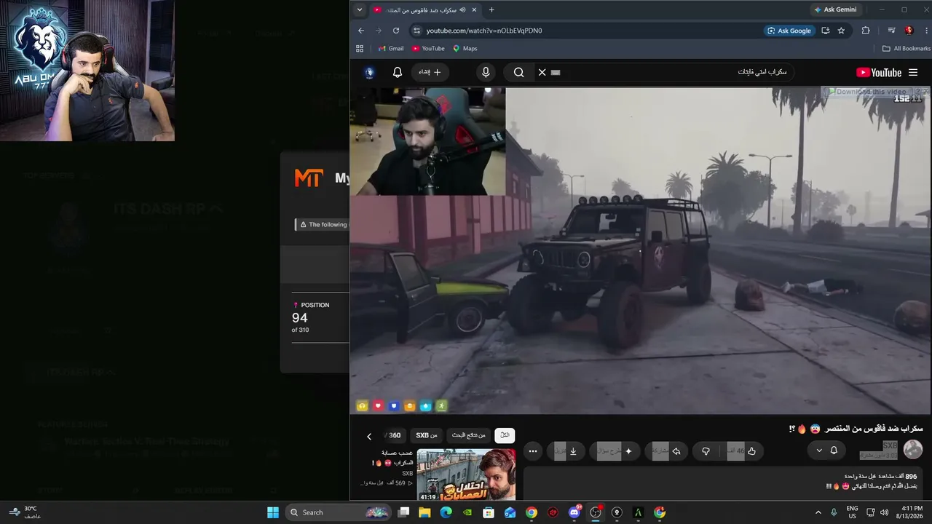The height and width of the screenshot is (524, 932).
Task: Go back in Chrome browser
Action: 361,31
